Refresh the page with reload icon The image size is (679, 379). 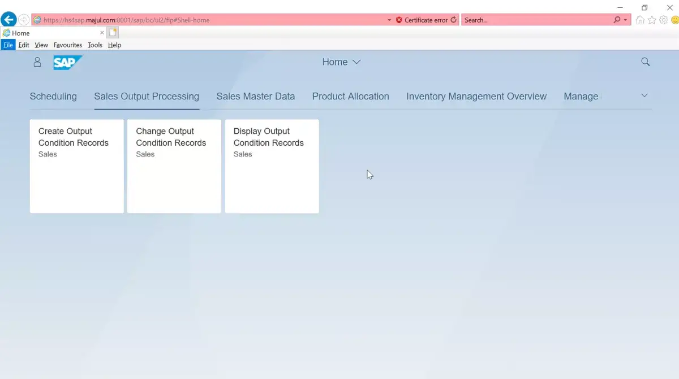453,20
